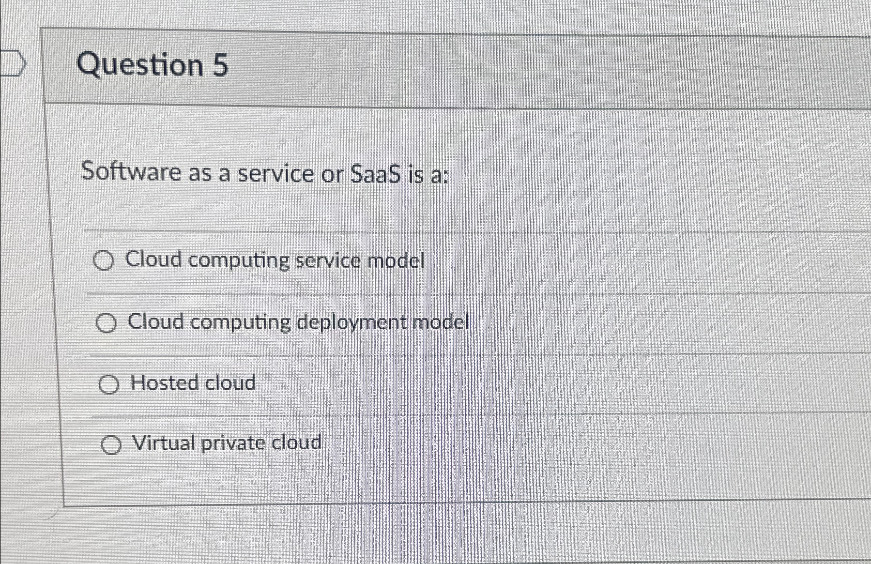Click the label text "Hosted cloud"
The width and height of the screenshot is (871, 564).
click(x=193, y=383)
